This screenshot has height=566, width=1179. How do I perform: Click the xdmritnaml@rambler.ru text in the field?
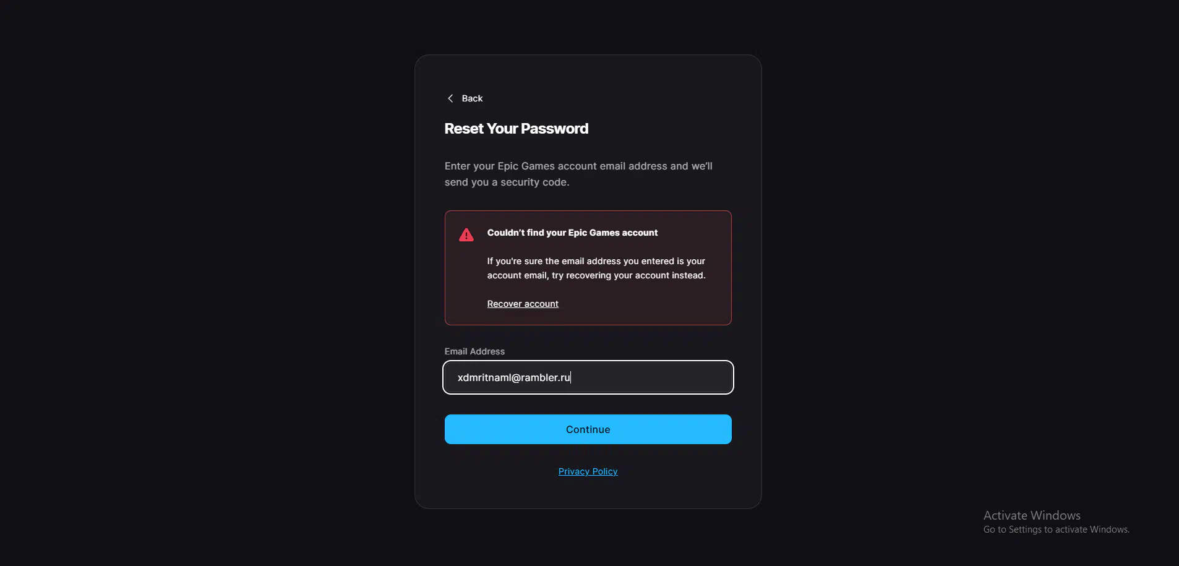click(x=513, y=377)
